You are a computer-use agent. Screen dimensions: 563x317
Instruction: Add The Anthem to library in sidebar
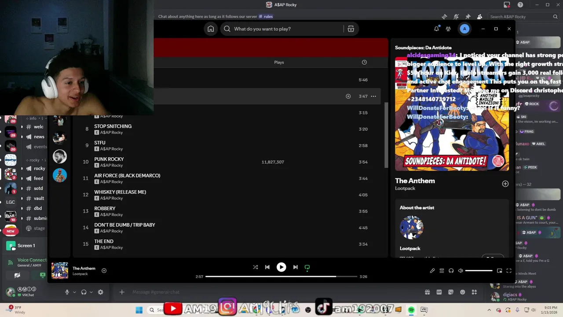coord(505,184)
